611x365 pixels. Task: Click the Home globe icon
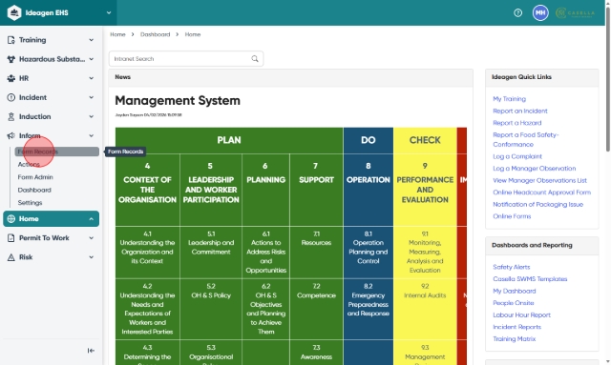pyautogui.click(x=11, y=218)
